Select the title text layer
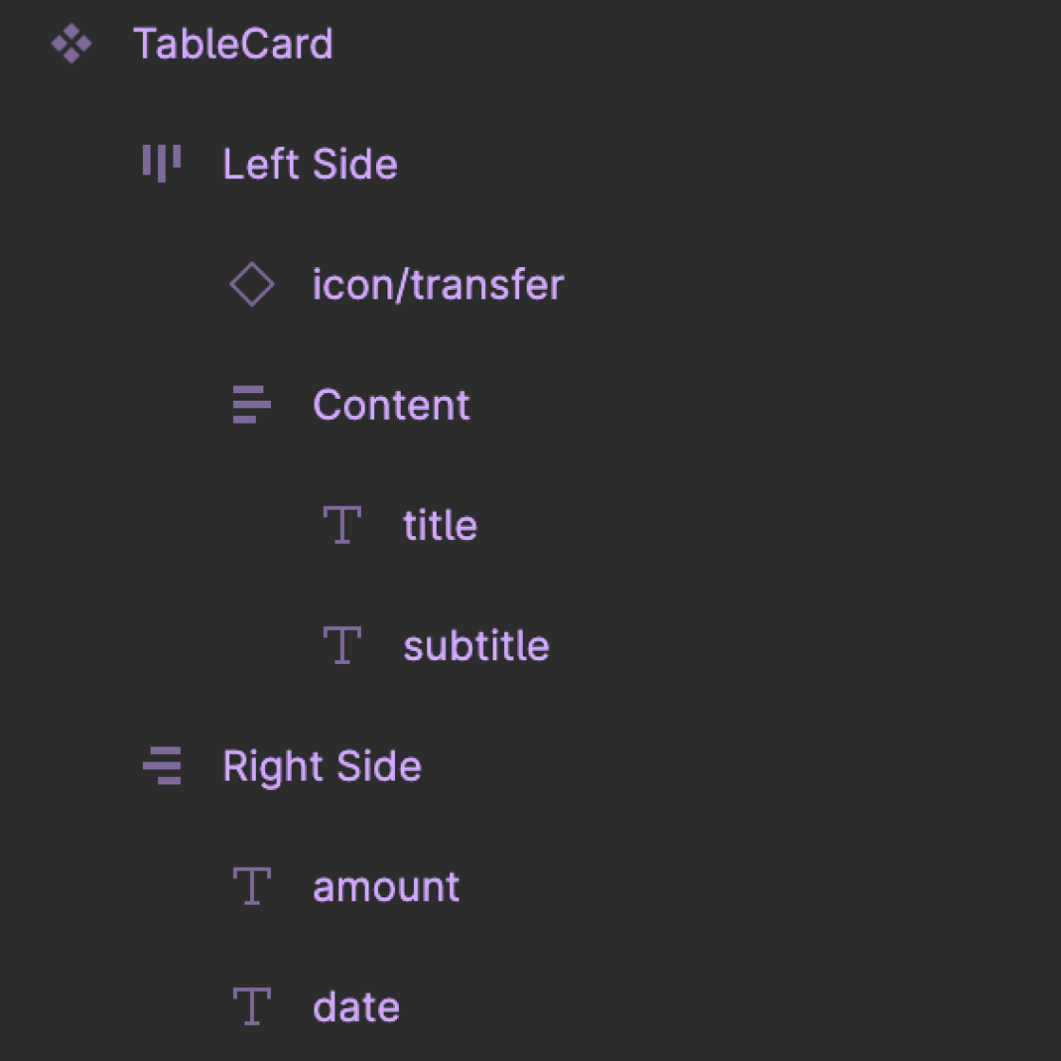This screenshot has width=1061, height=1061. (440, 525)
